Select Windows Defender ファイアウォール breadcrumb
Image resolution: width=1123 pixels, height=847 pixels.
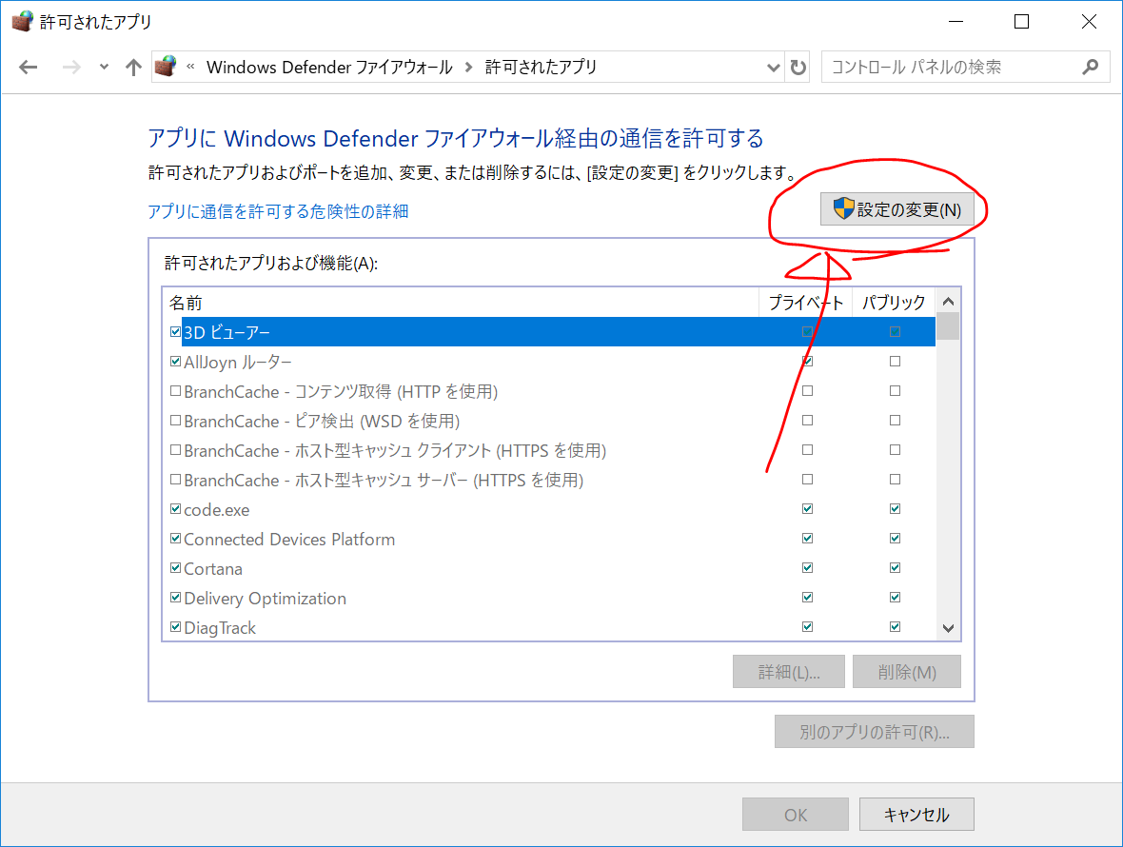point(329,68)
